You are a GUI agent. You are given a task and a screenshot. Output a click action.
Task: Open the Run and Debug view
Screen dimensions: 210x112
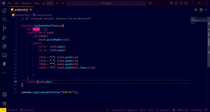[x=4, y=37]
